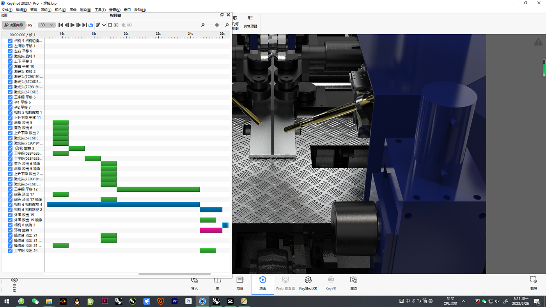Uncheck the 左滑动 平移 1 animation

coord(11,46)
